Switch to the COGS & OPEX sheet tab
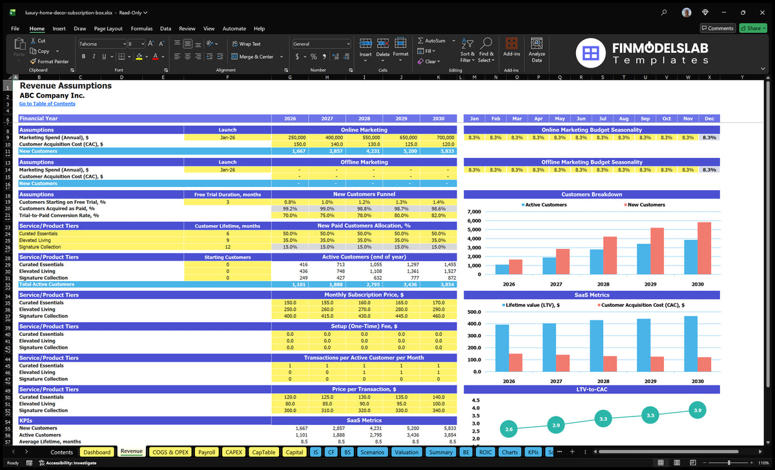 tap(170, 452)
